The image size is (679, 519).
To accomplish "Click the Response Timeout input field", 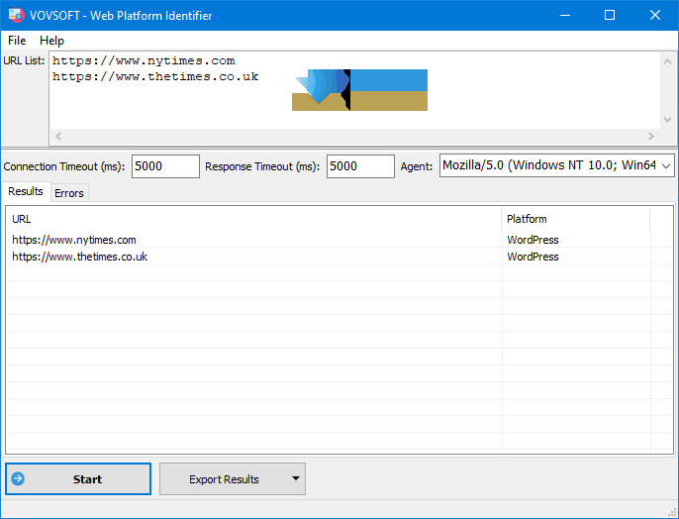I will 360,166.
